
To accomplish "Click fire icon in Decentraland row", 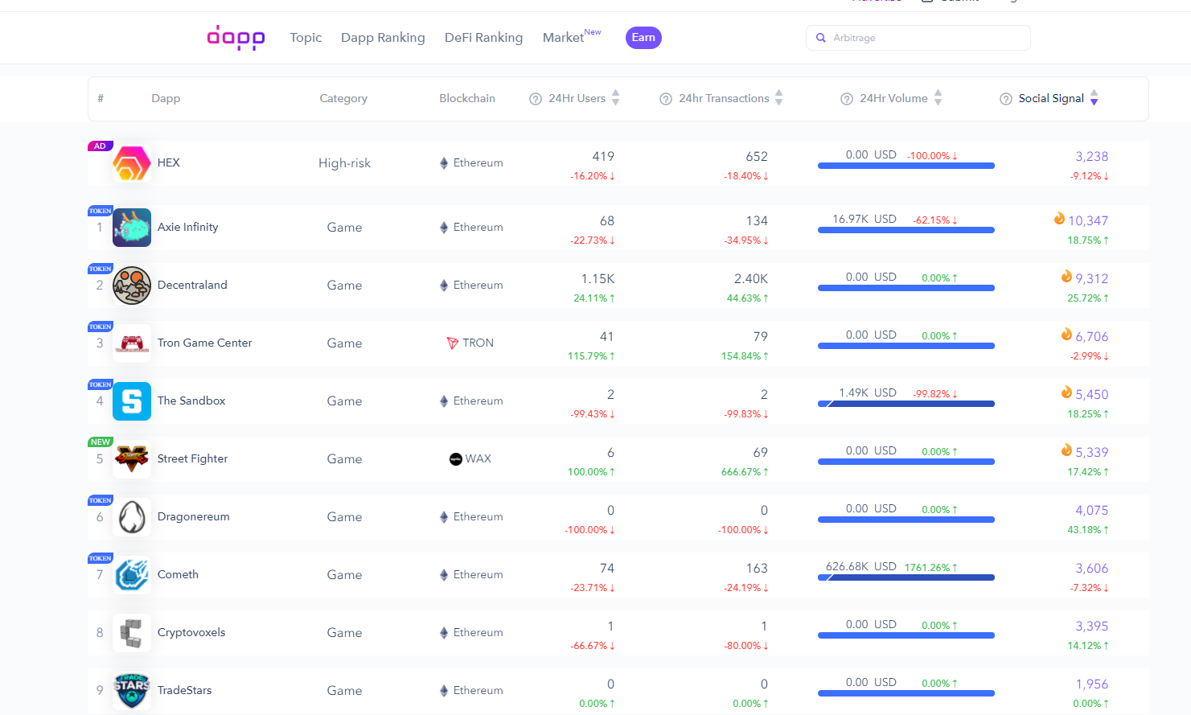I will (x=1066, y=277).
